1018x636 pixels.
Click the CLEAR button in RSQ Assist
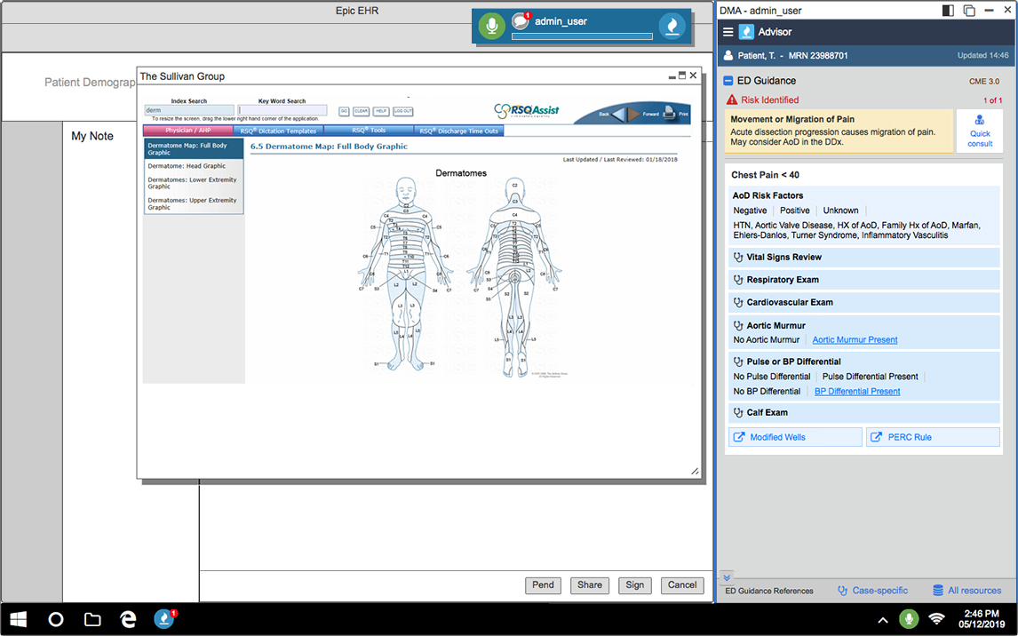(x=361, y=111)
